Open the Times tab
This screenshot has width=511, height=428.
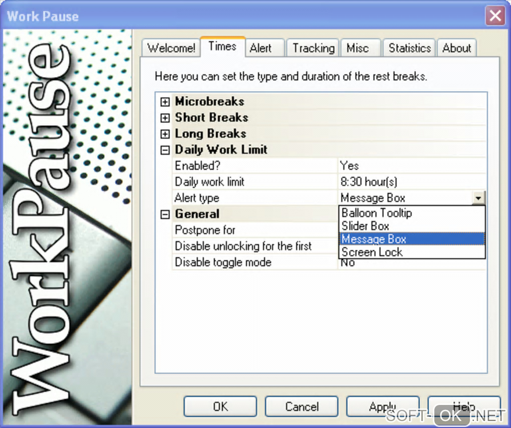(222, 47)
